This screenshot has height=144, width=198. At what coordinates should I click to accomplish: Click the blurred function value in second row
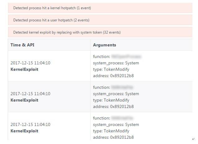(122, 87)
